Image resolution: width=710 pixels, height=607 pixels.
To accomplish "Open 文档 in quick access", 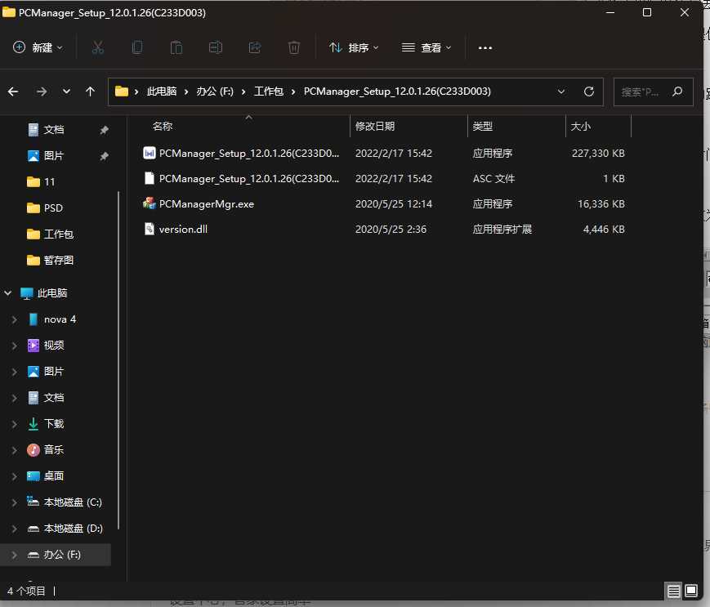I will pos(53,130).
